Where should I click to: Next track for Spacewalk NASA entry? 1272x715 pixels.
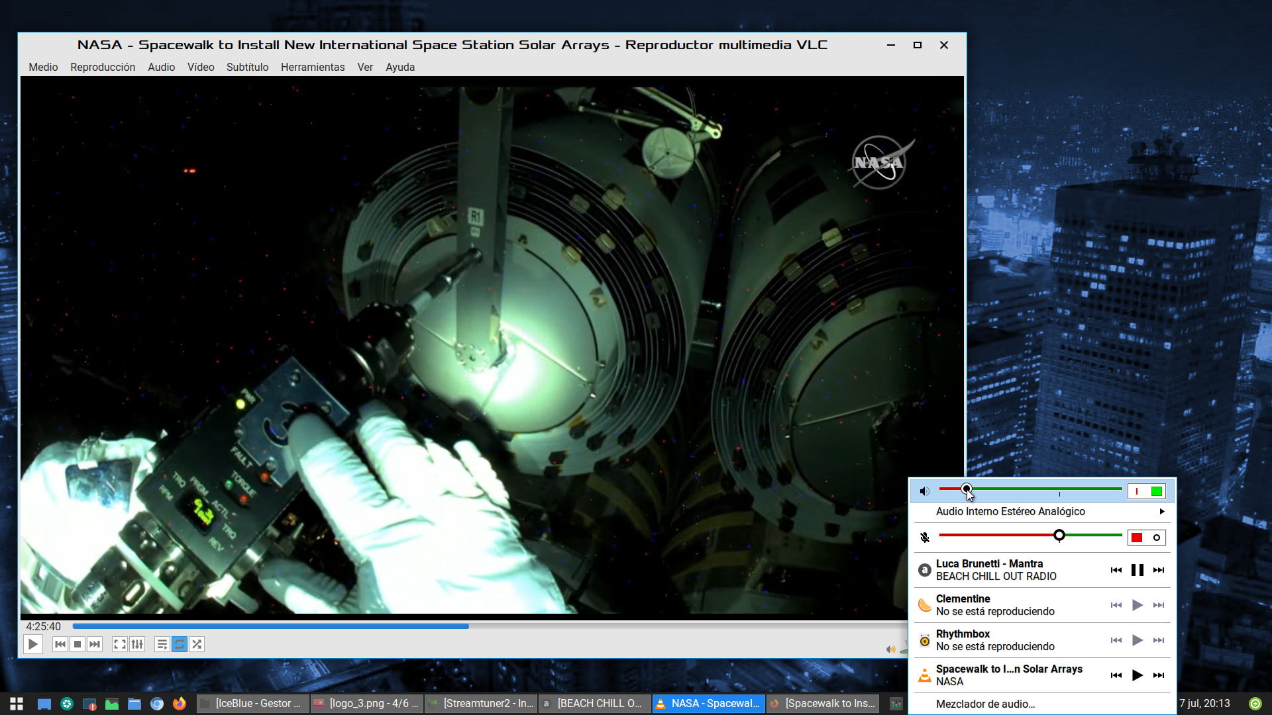[x=1159, y=675]
